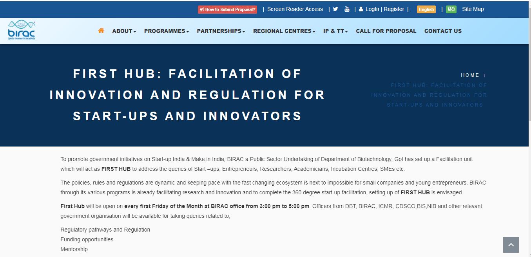Open CONTACT US menu item

coord(443,31)
